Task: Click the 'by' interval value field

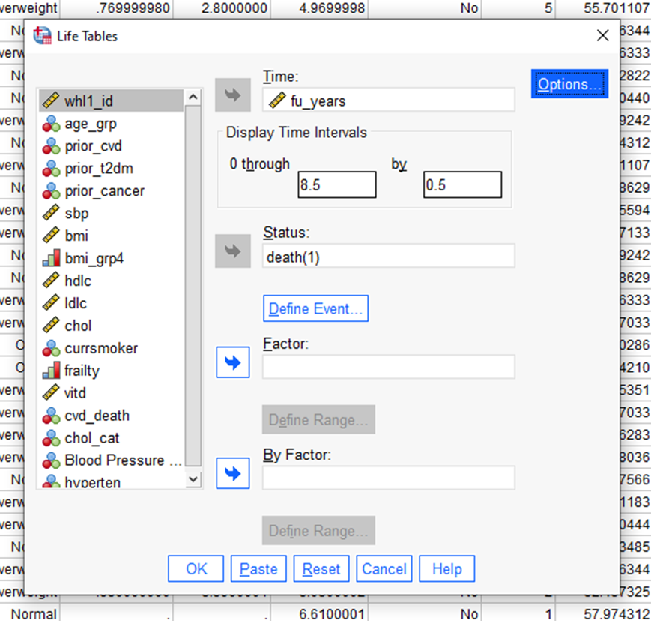Action: pyautogui.click(x=462, y=184)
